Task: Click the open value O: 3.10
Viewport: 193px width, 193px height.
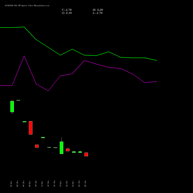Action: pyautogui.click(x=67, y=13)
